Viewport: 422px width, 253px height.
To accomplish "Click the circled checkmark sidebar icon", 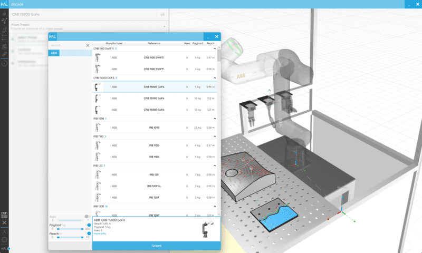I will coord(4,63).
